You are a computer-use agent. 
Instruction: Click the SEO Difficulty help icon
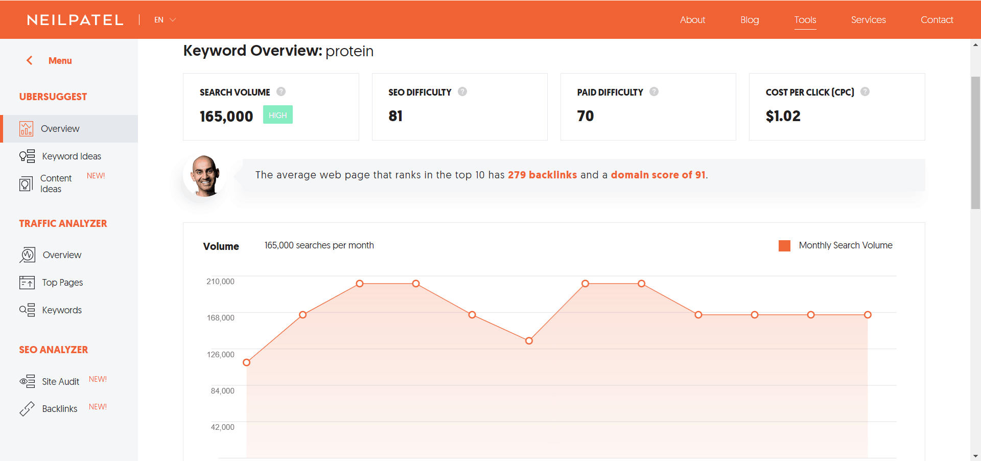point(462,91)
